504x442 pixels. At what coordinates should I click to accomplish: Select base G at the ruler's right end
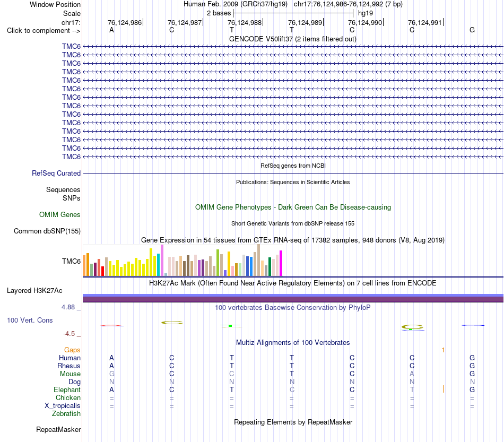point(472,30)
